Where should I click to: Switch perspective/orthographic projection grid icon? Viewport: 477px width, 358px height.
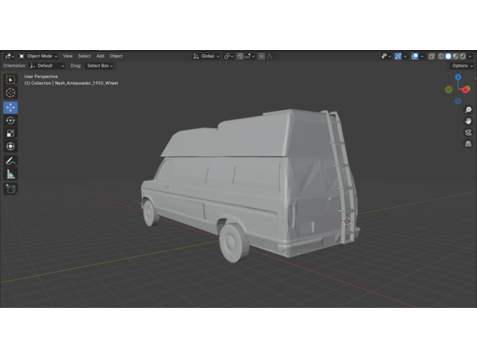[468, 143]
